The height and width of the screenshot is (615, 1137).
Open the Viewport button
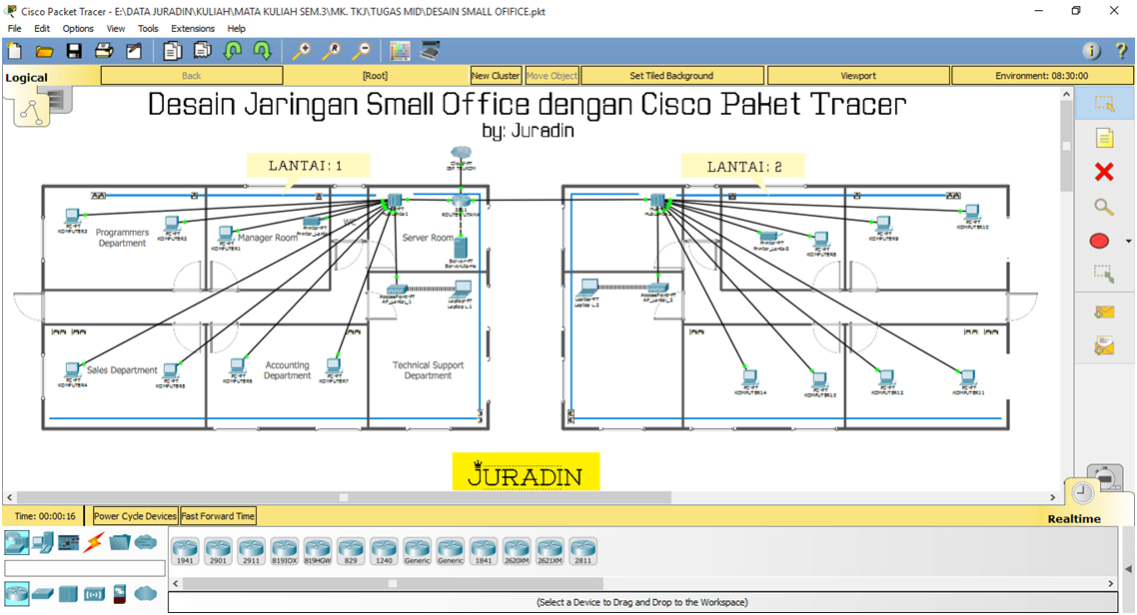click(858, 75)
